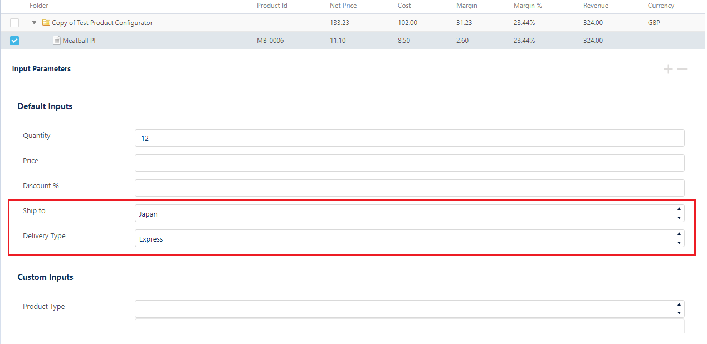Viewport: 707px width, 344px height.
Task: Sort by the Net Price column header
Action: [x=343, y=6]
